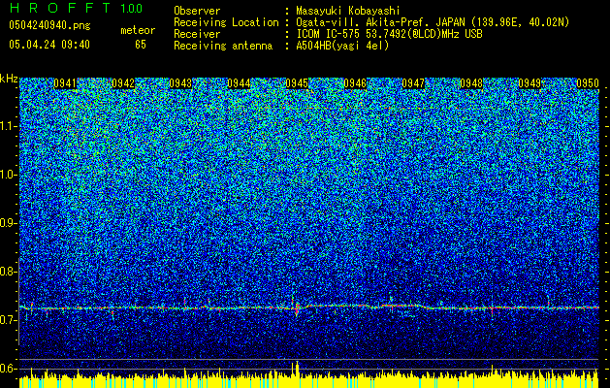Click the Receiver field label
The image size is (610, 388).
click(197, 34)
